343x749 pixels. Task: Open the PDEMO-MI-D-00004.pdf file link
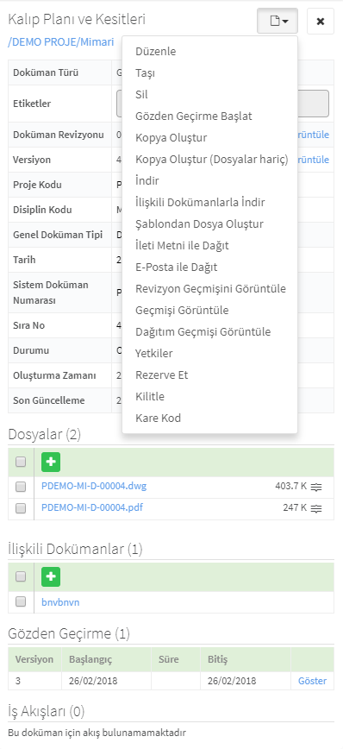92,507
